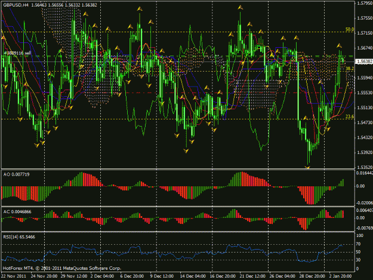Click price scale value 1.54320
Image resolution: width=373 pixels, height=280 pixels.
[365, 137]
